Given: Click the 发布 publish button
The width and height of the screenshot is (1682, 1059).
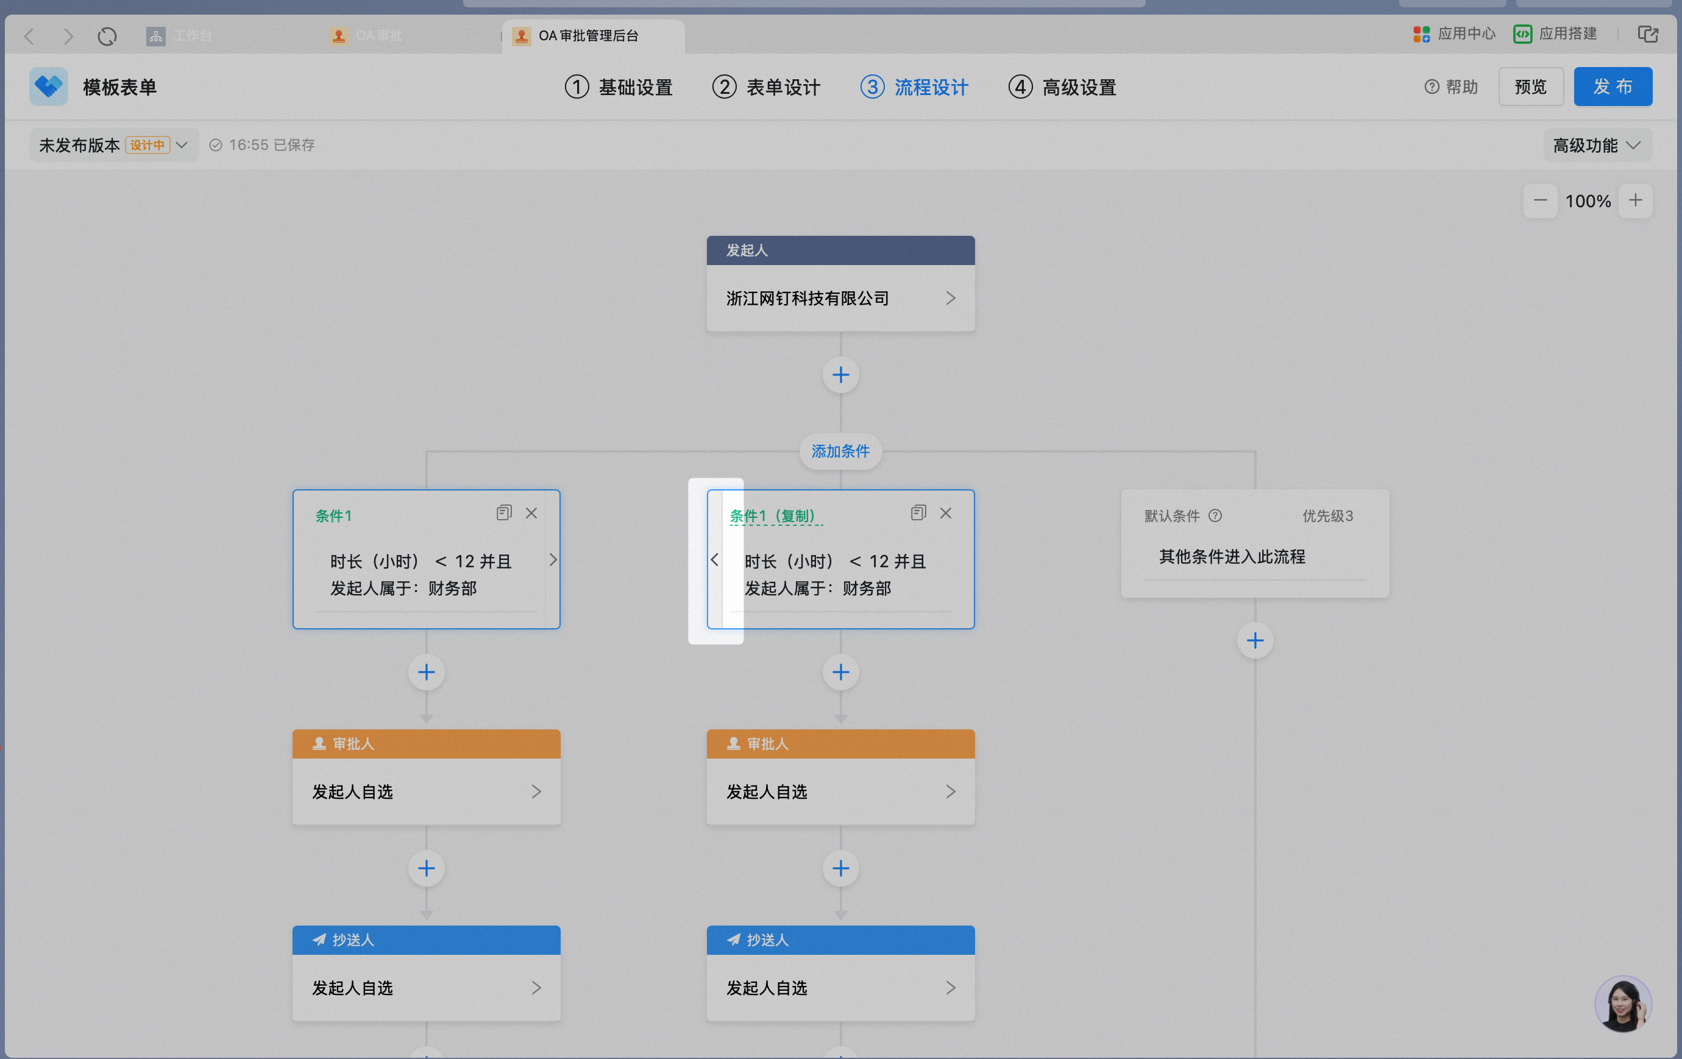Looking at the screenshot, I should tap(1613, 87).
